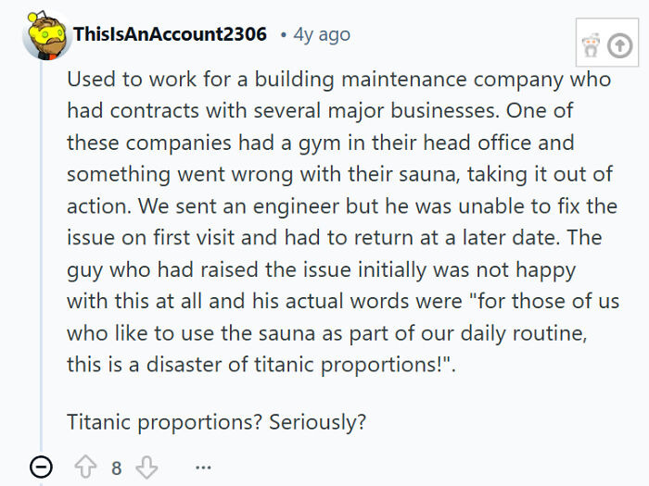The width and height of the screenshot is (649, 486).
Task: Open the commenter's bearded avatar
Action: pos(46,36)
